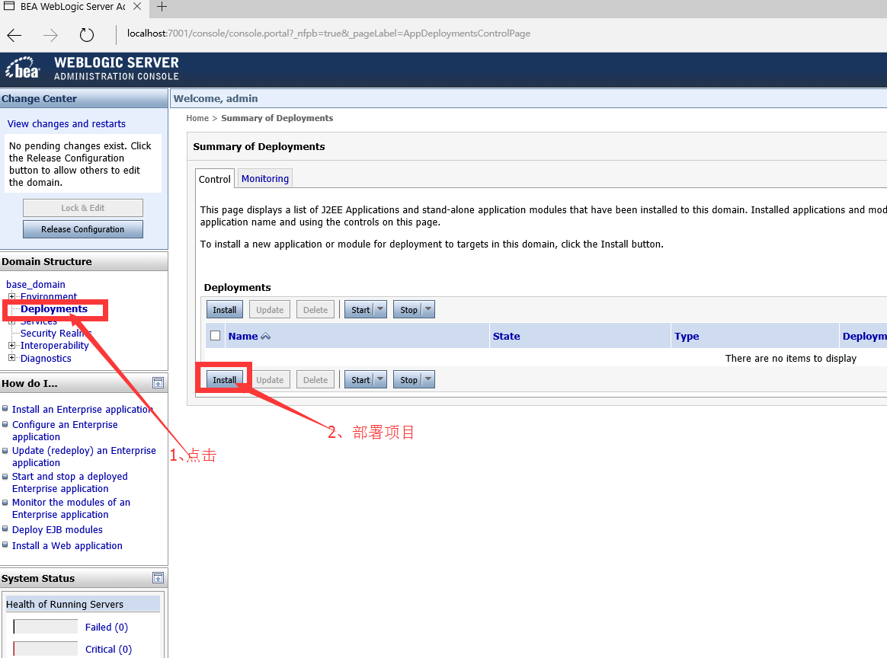
Task: Open the Security Realms tree item
Action: pyautogui.click(x=56, y=333)
